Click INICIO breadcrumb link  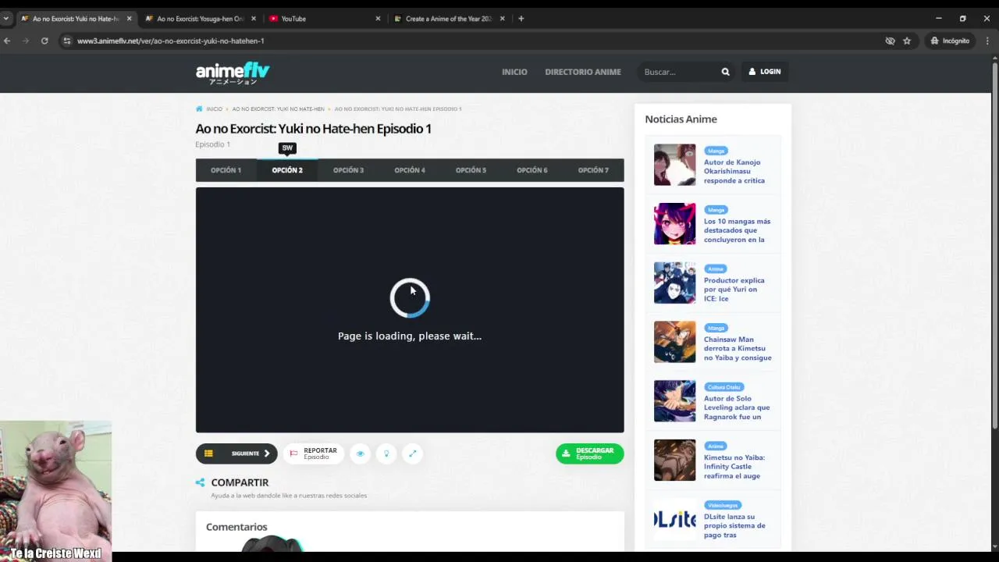point(214,109)
